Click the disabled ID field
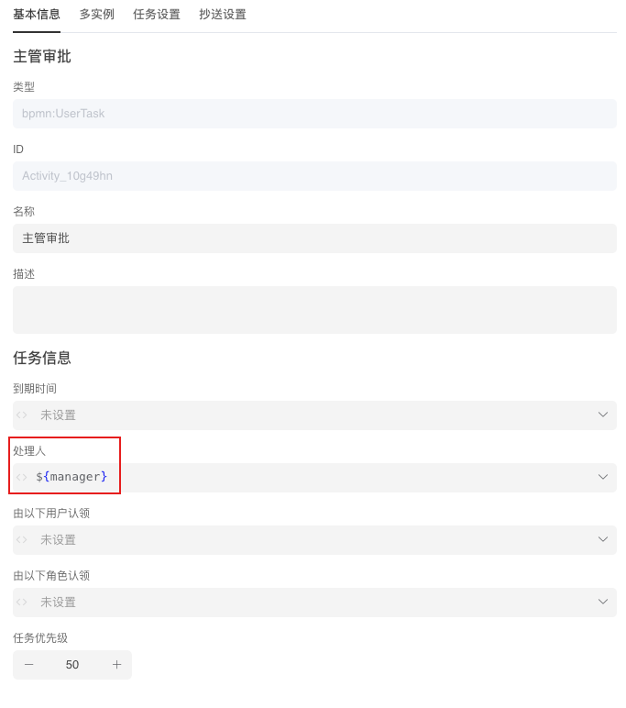This screenshot has height=708, width=626. click(x=314, y=176)
